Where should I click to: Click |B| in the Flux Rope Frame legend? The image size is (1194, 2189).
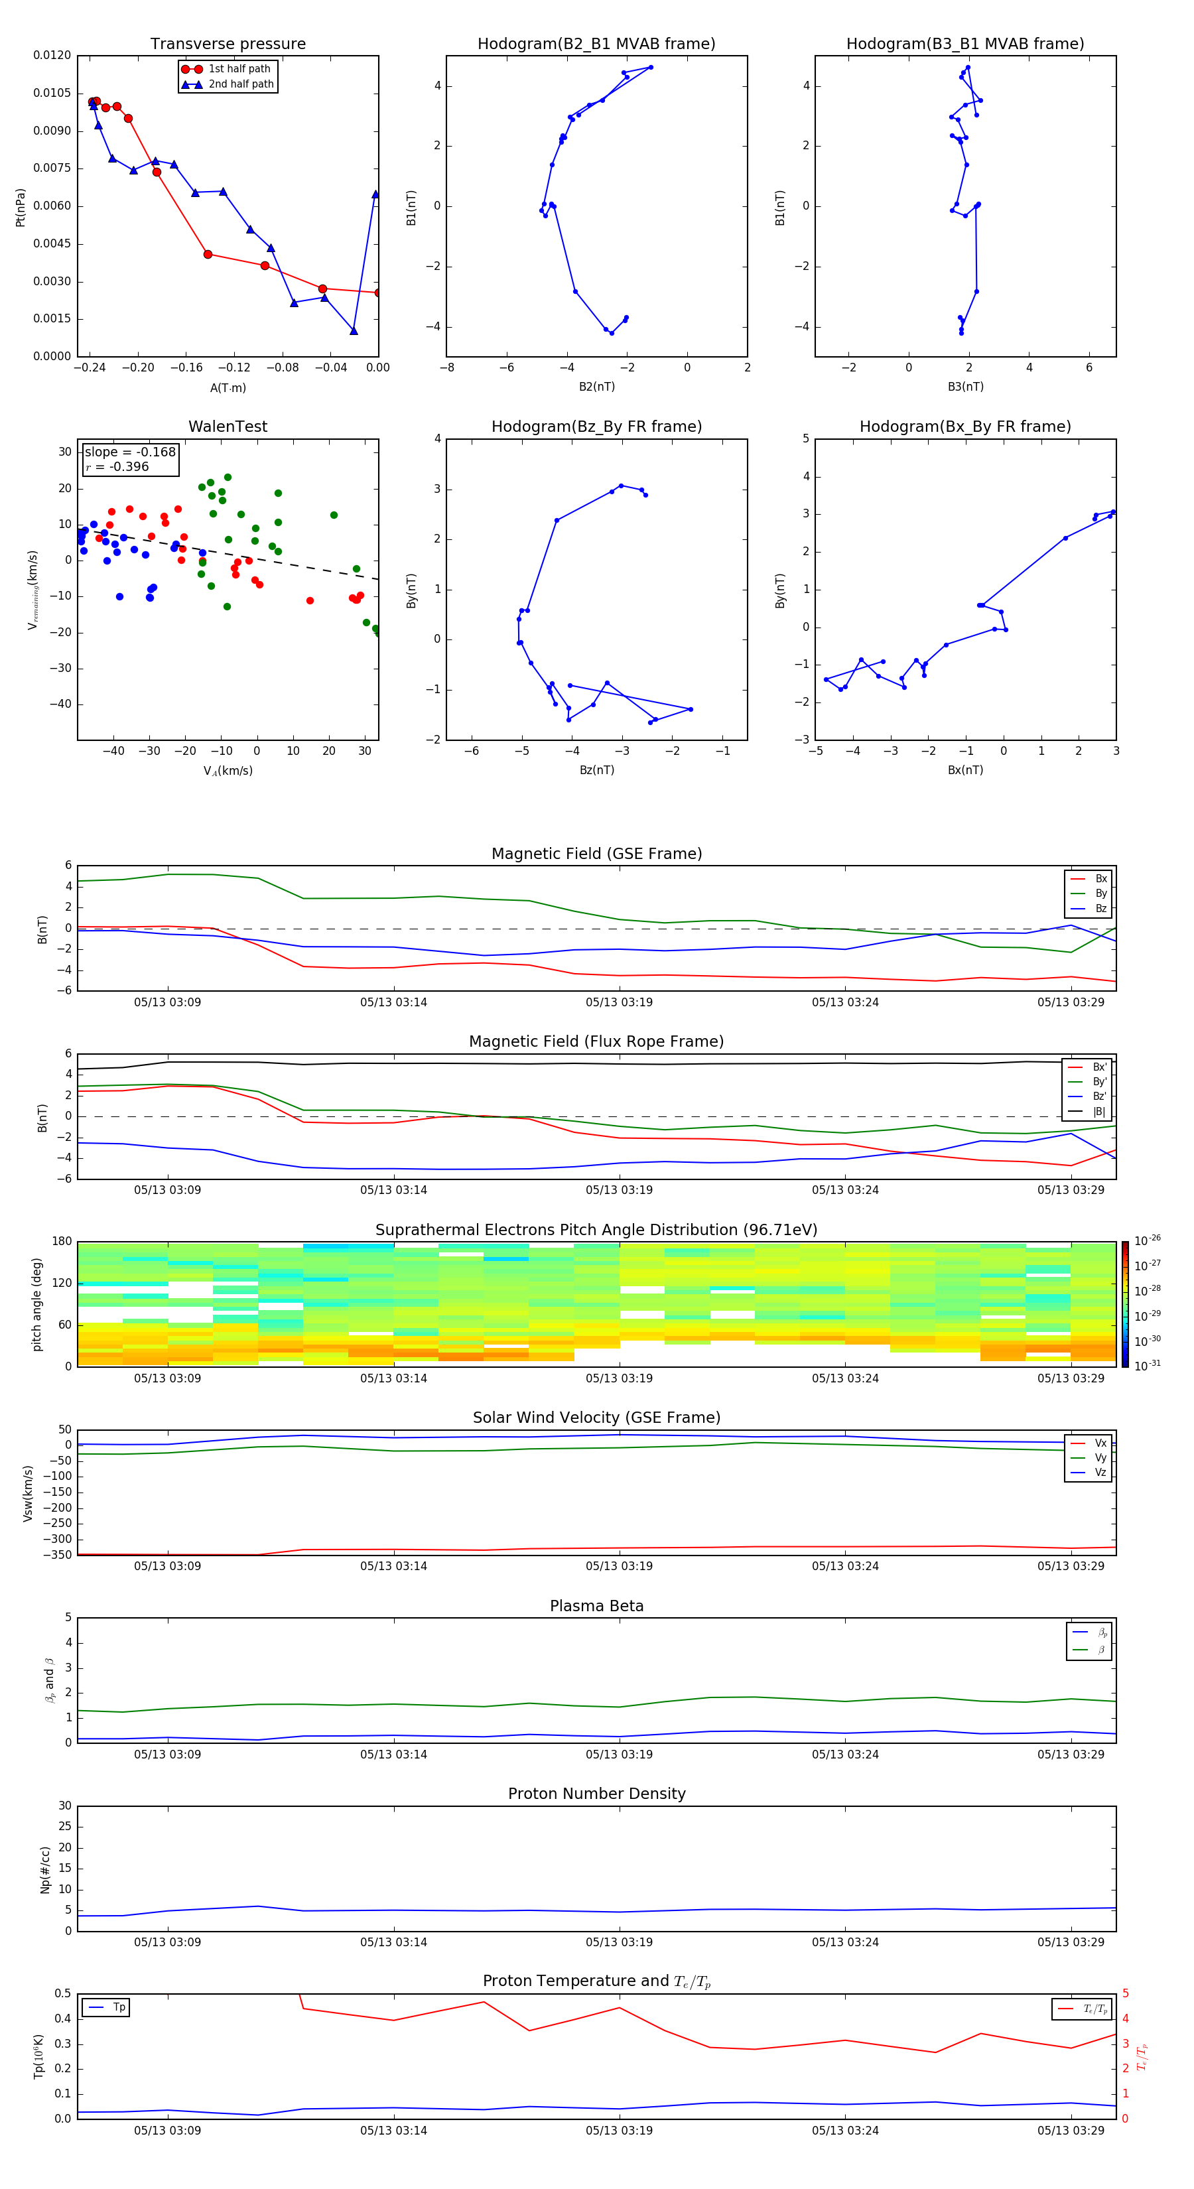click(x=1087, y=1112)
